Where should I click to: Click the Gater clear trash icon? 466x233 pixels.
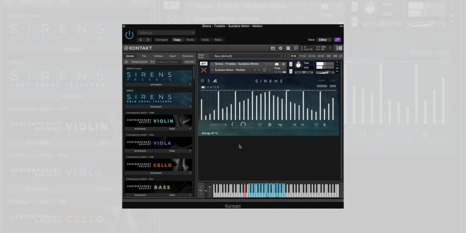coord(325,125)
